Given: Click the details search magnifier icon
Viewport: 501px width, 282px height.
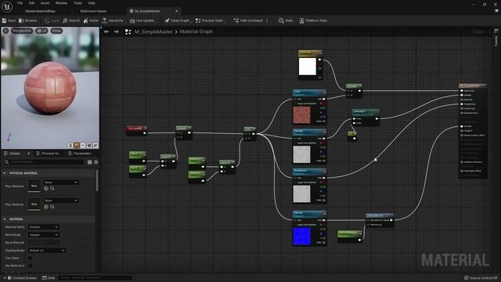Looking at the screenshot, I should pyautogui.click(x=6, y=162).
